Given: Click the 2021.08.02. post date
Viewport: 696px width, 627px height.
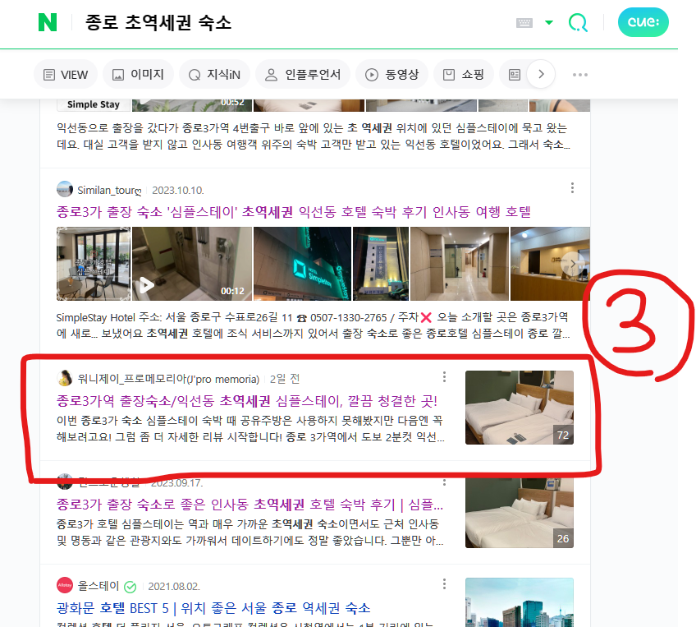Looking at the screenshot, I should click(x=174, y=586).
